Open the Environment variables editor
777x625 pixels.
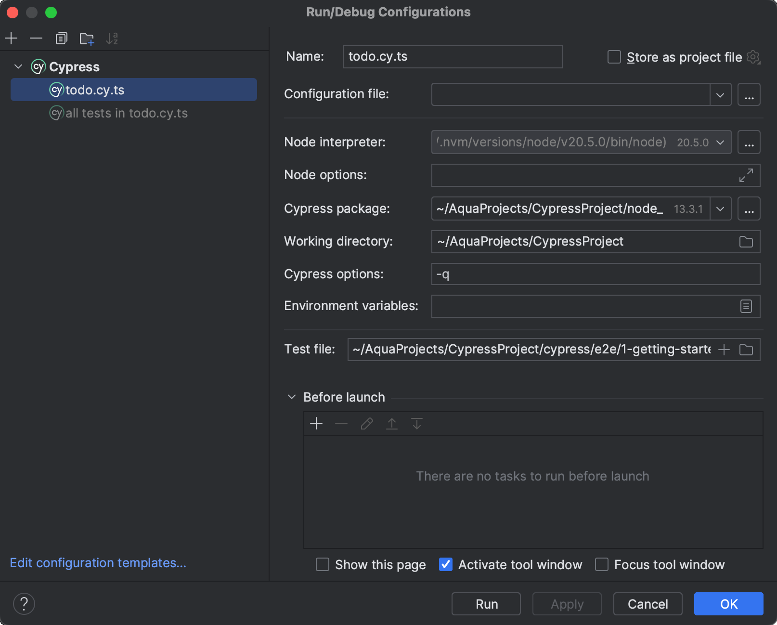point(746,306)
